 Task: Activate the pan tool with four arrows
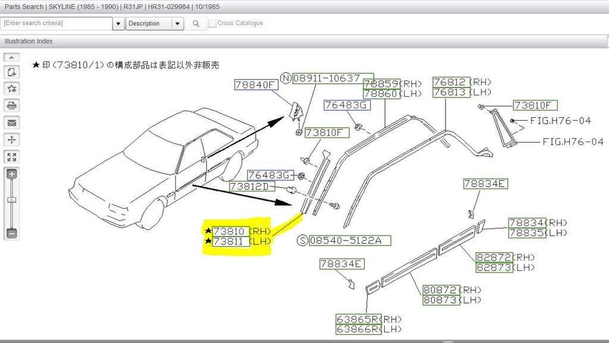click(12, 140)
